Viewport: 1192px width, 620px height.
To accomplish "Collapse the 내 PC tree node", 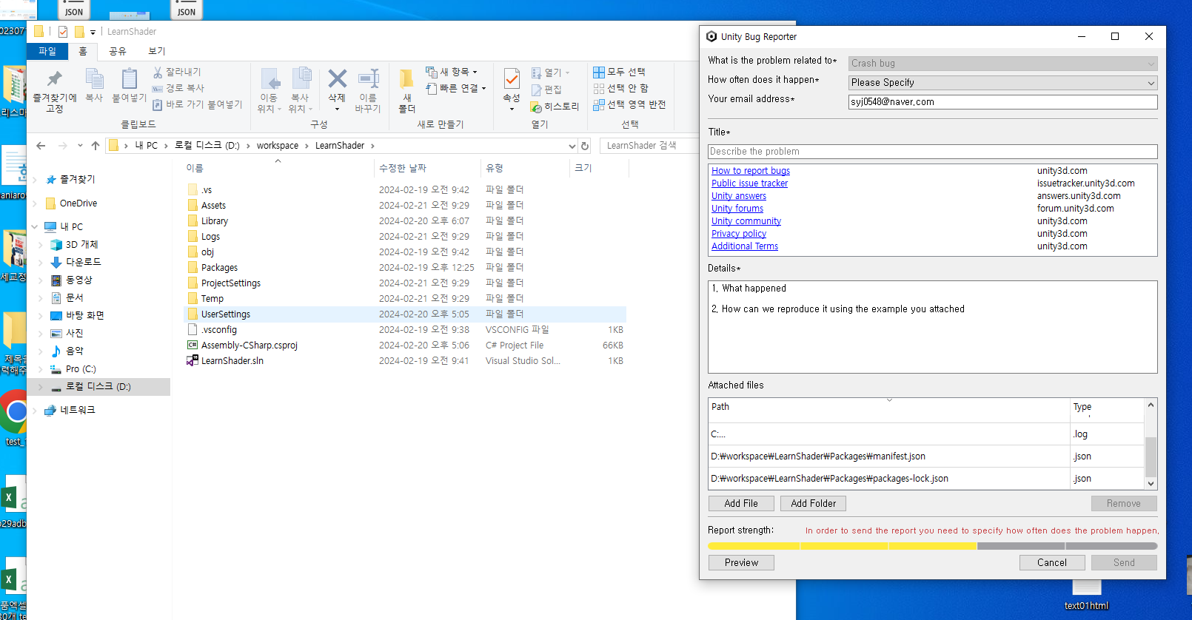I will point(35,227).
